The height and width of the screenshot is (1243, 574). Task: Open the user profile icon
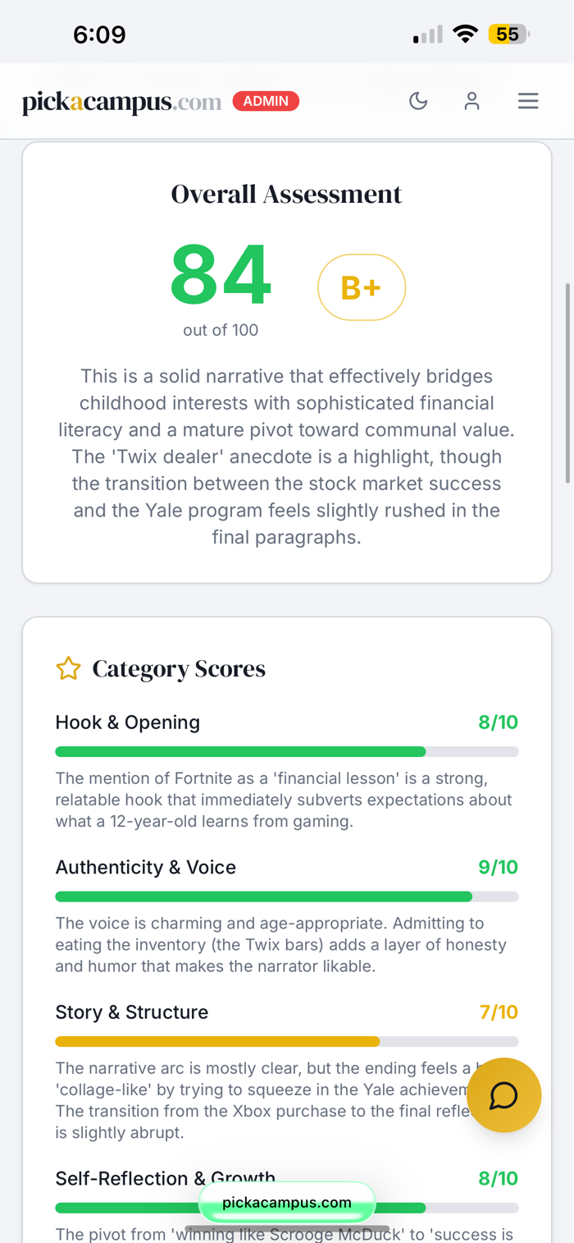[471, 101]
